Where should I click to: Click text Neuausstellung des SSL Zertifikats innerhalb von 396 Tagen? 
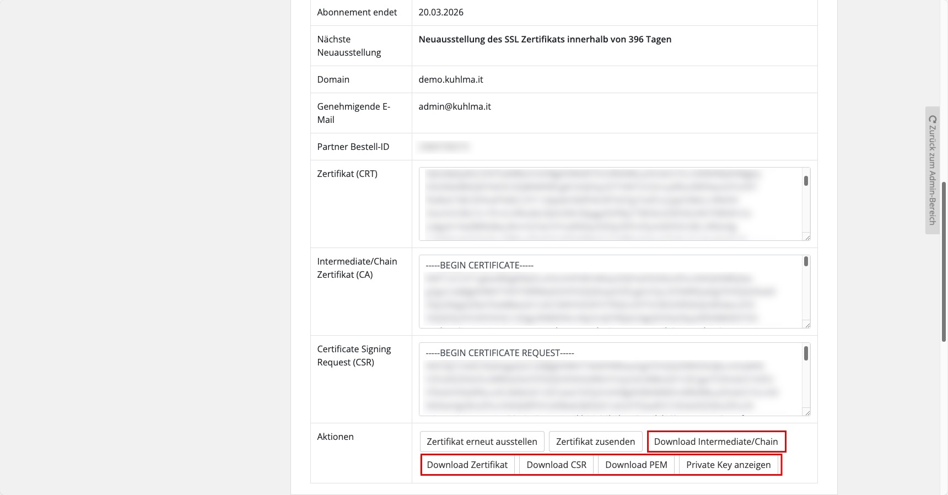[545, 39]
